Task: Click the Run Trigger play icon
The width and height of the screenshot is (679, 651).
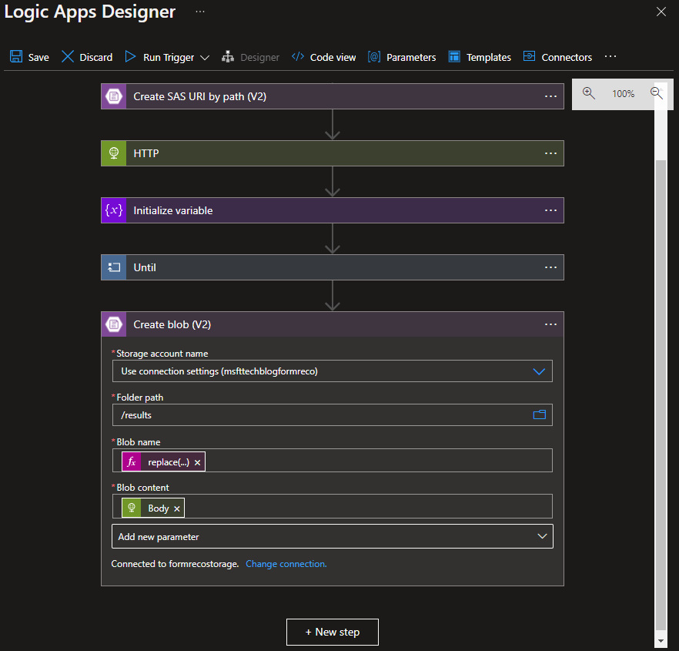Action: pyautogui.click(x=130, y=57)
